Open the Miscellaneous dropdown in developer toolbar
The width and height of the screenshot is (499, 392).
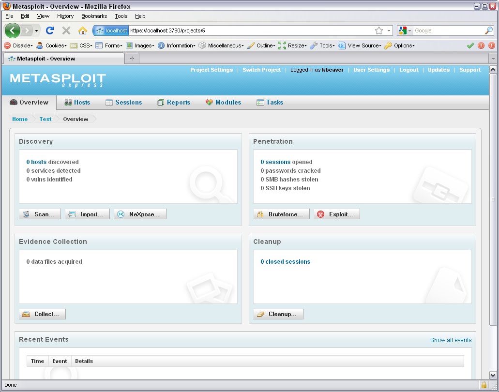pos(221,45)
